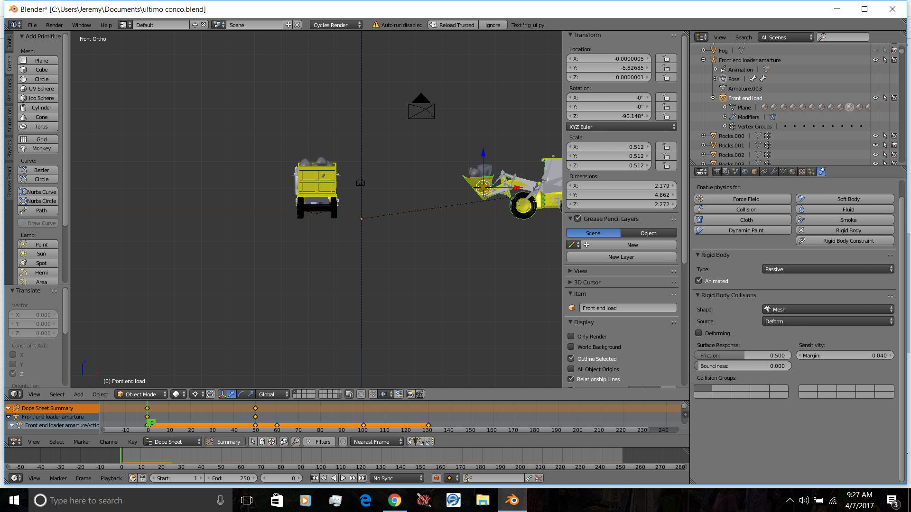Click the auto keyframe record button
The height and width of the screenshot is (512, 911).
pyautogui.click(x=437, y=478)
